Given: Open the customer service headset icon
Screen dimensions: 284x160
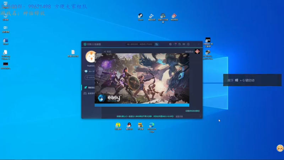Looking at the screenshot, I should (x=175, y=44).
